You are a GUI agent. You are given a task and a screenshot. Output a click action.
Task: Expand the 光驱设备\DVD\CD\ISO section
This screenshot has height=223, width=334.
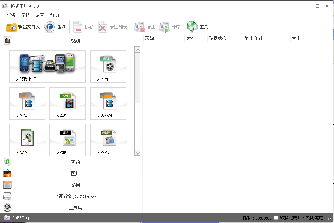(x=75, y=197)
